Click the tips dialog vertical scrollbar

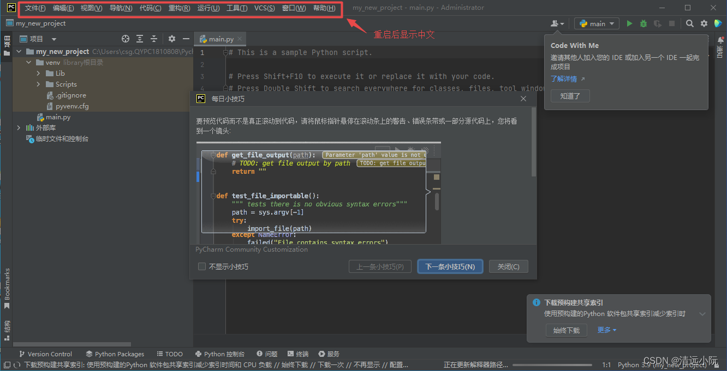coord(534,142)
